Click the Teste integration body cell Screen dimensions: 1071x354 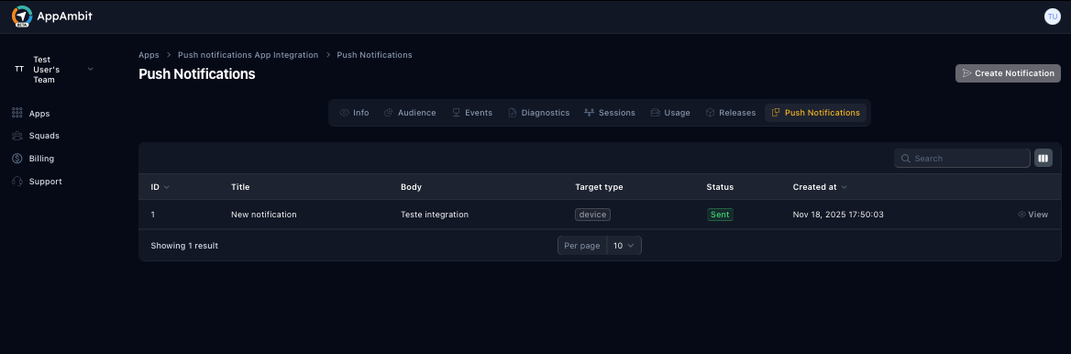tap(435, 215)
